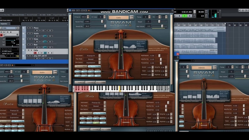This screenshot has width=249, height=140.
Task: Click Transp. stepper in Cello window
Action: 150,17
